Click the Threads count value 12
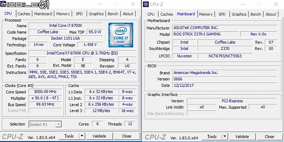 pyautogui.click(x=130, y=124)
